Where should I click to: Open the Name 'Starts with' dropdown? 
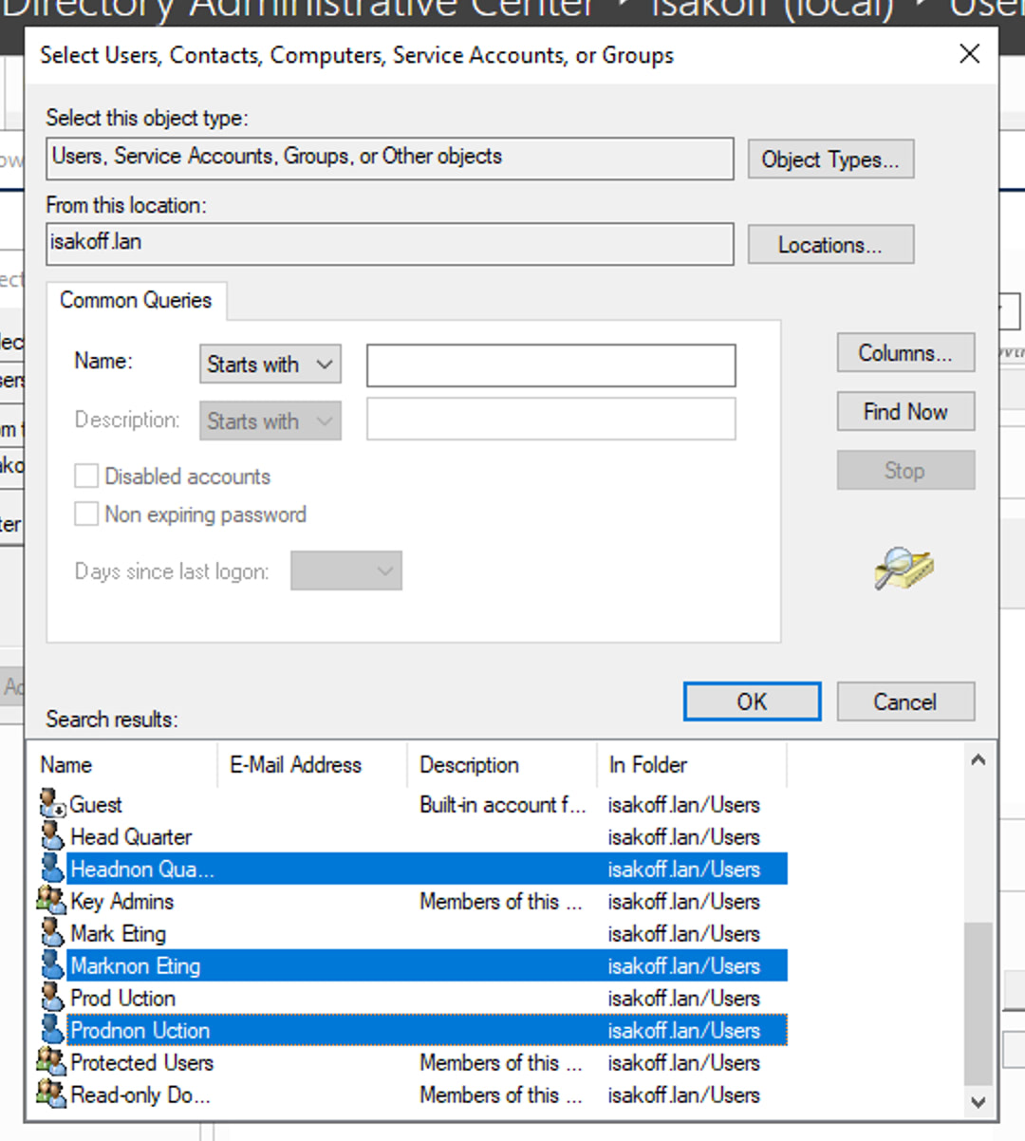coord(270,365)
